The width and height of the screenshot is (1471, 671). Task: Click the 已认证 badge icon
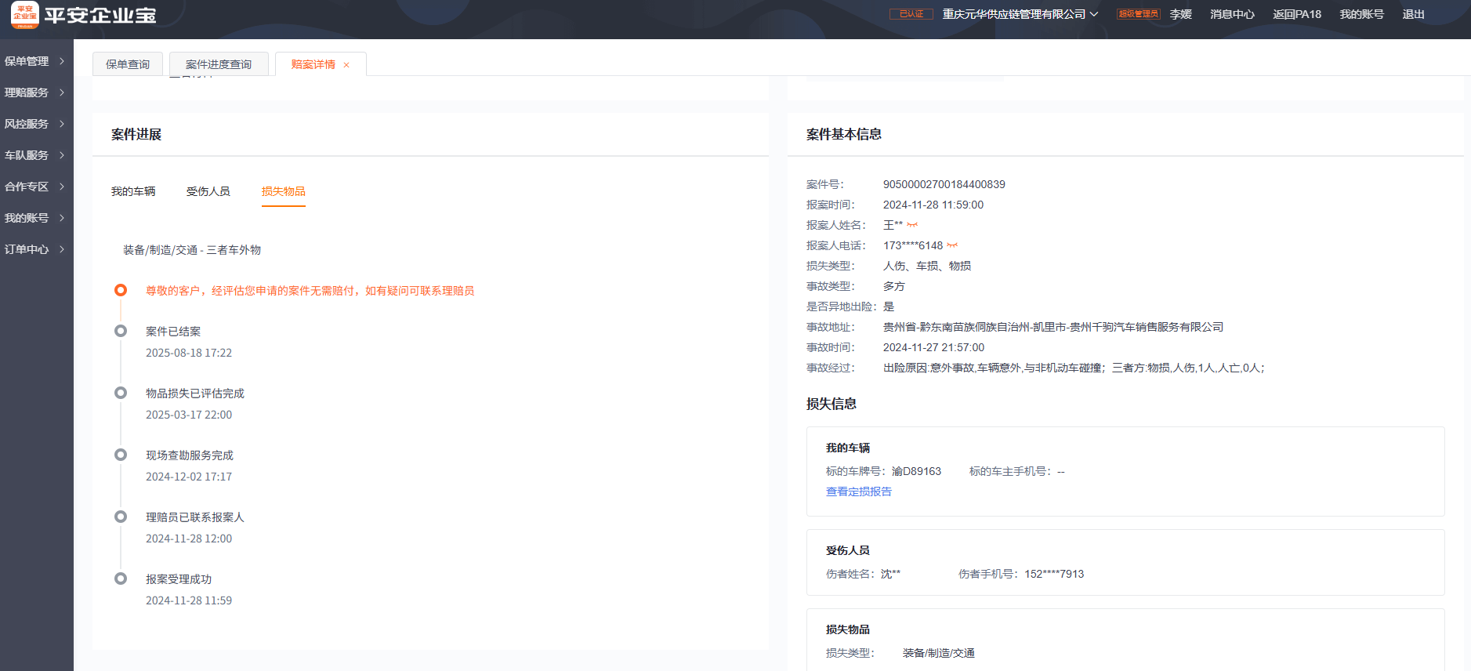click(x=911, y=14)
